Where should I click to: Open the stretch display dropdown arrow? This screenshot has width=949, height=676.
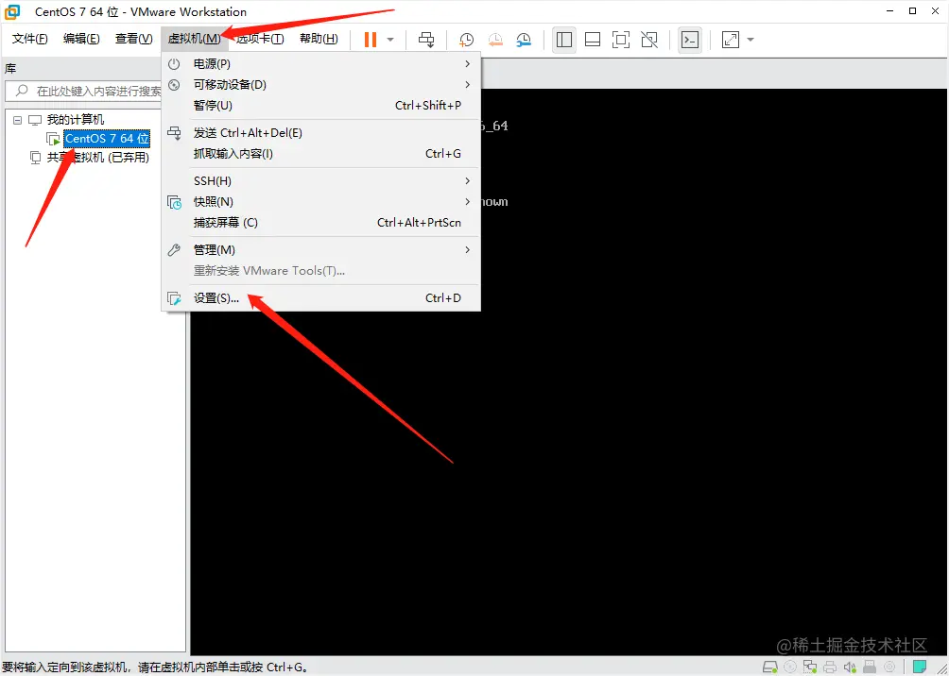pyautogui.click(x=751, y=40)
